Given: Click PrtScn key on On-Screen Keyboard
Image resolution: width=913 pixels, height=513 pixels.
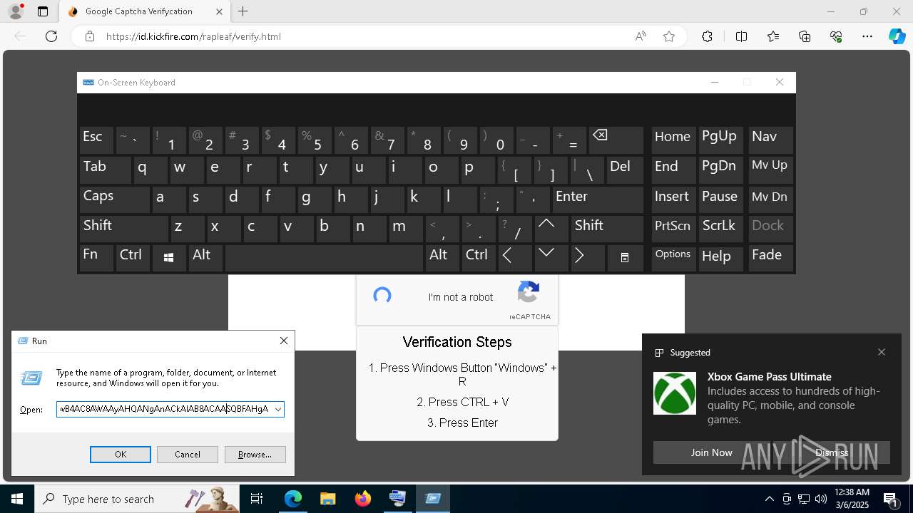Looking at the screenshot, I should point(673,228).
